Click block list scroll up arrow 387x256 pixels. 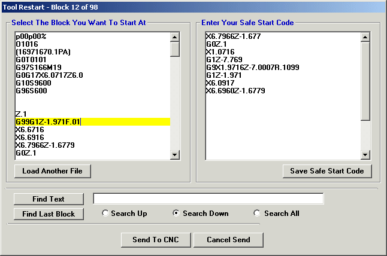tap(175, 37)
